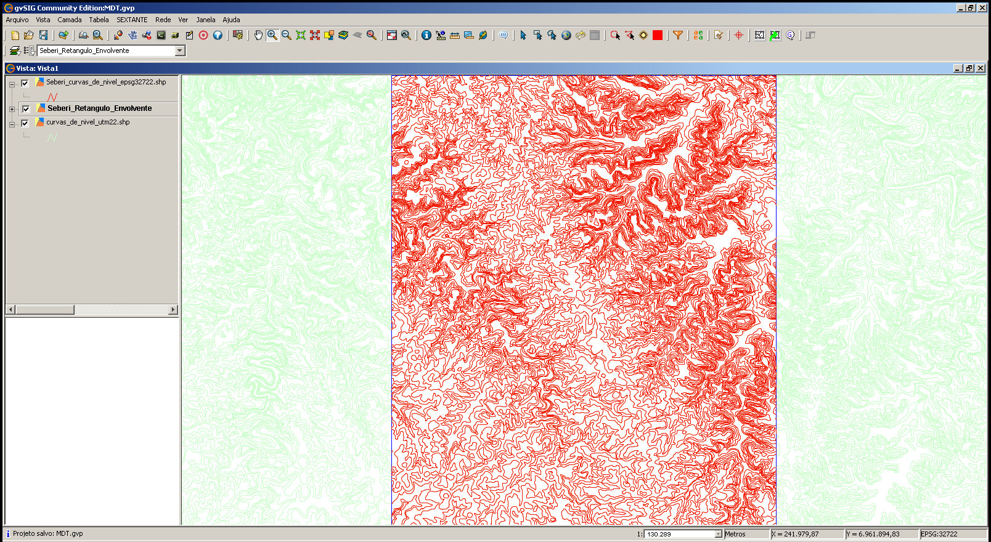Toggle Seberi_Retangulo_Envolvente layer checkbox

26,109
